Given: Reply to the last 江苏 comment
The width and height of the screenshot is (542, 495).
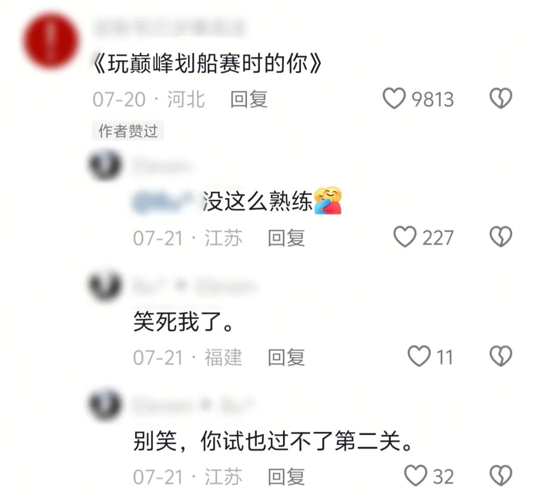Looking at the screenshot, I should (286, 476).
